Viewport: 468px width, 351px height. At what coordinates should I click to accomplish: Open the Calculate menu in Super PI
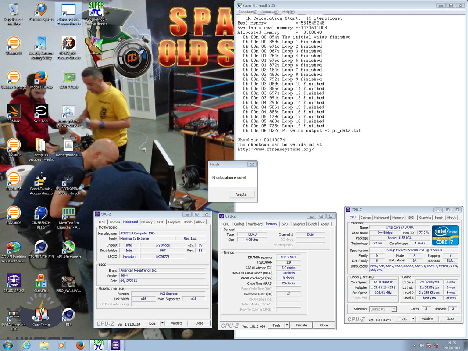(248, 12)
